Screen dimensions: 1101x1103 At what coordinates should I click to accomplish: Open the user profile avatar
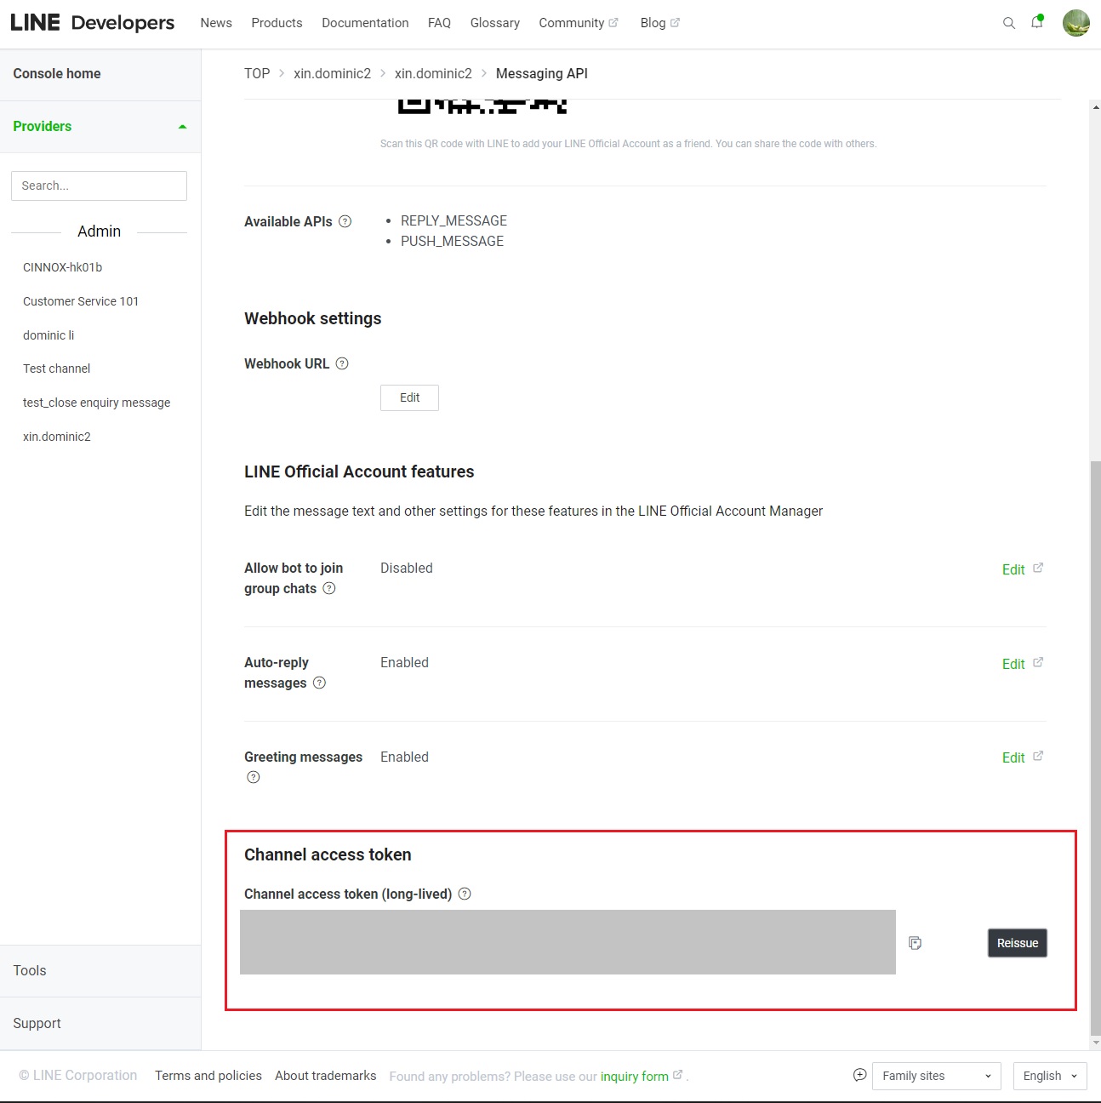[1076, 23]
